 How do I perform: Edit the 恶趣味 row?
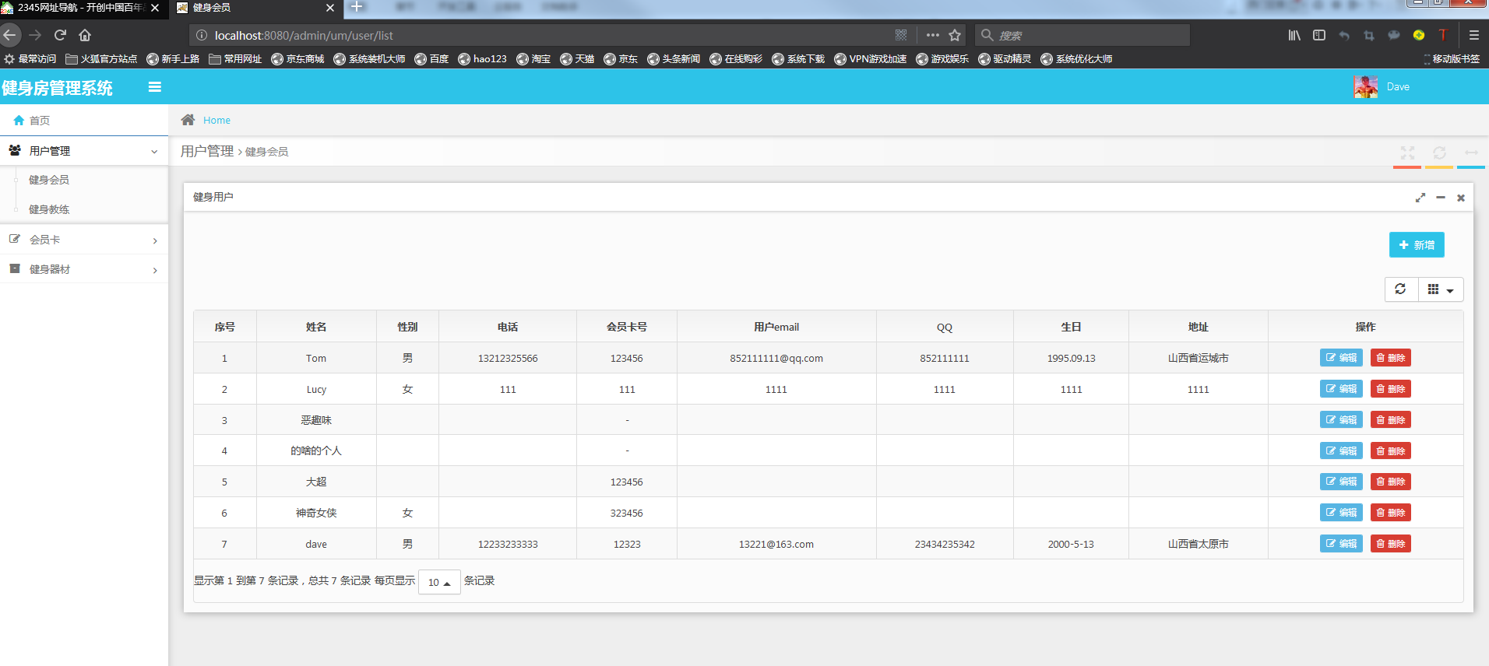pyautogui.click(x=1341, y=420)
